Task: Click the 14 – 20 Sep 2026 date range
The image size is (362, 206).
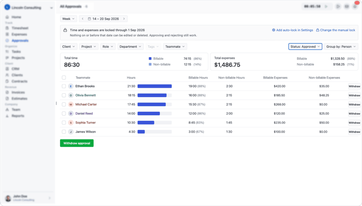Action: pyautogui.click(x=106, y=19)
